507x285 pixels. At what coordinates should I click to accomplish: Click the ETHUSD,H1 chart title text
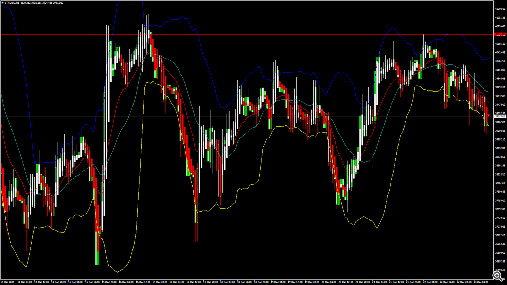coord(12,3)
